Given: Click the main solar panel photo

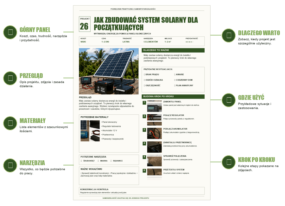Looking at the screenshot, I should pos(109,71).
